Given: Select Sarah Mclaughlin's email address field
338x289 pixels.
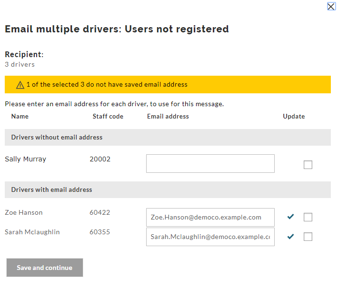Looking at the screenshot, I should (x=210, y=237).
